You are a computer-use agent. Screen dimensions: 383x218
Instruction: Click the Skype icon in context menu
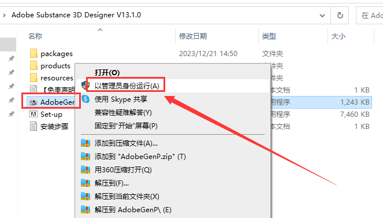tap(85, 99)
